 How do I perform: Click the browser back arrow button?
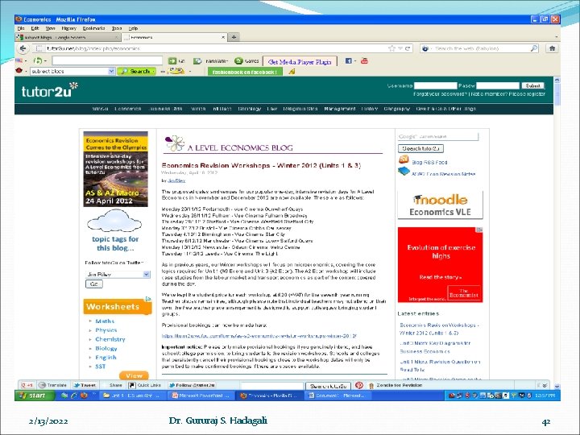pos(23,48)
